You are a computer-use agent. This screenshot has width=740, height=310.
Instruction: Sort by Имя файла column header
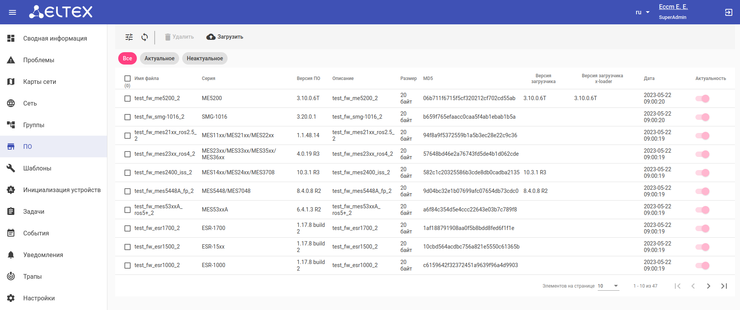pyautogui.click(x=147, y=78)
